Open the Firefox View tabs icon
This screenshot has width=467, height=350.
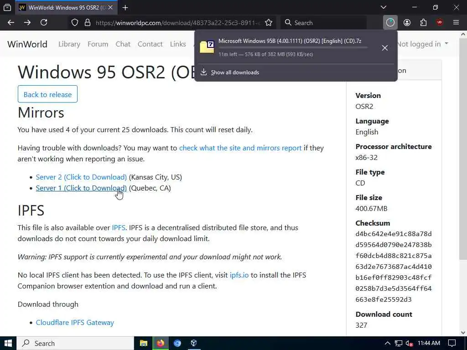[x=7, y=8]
